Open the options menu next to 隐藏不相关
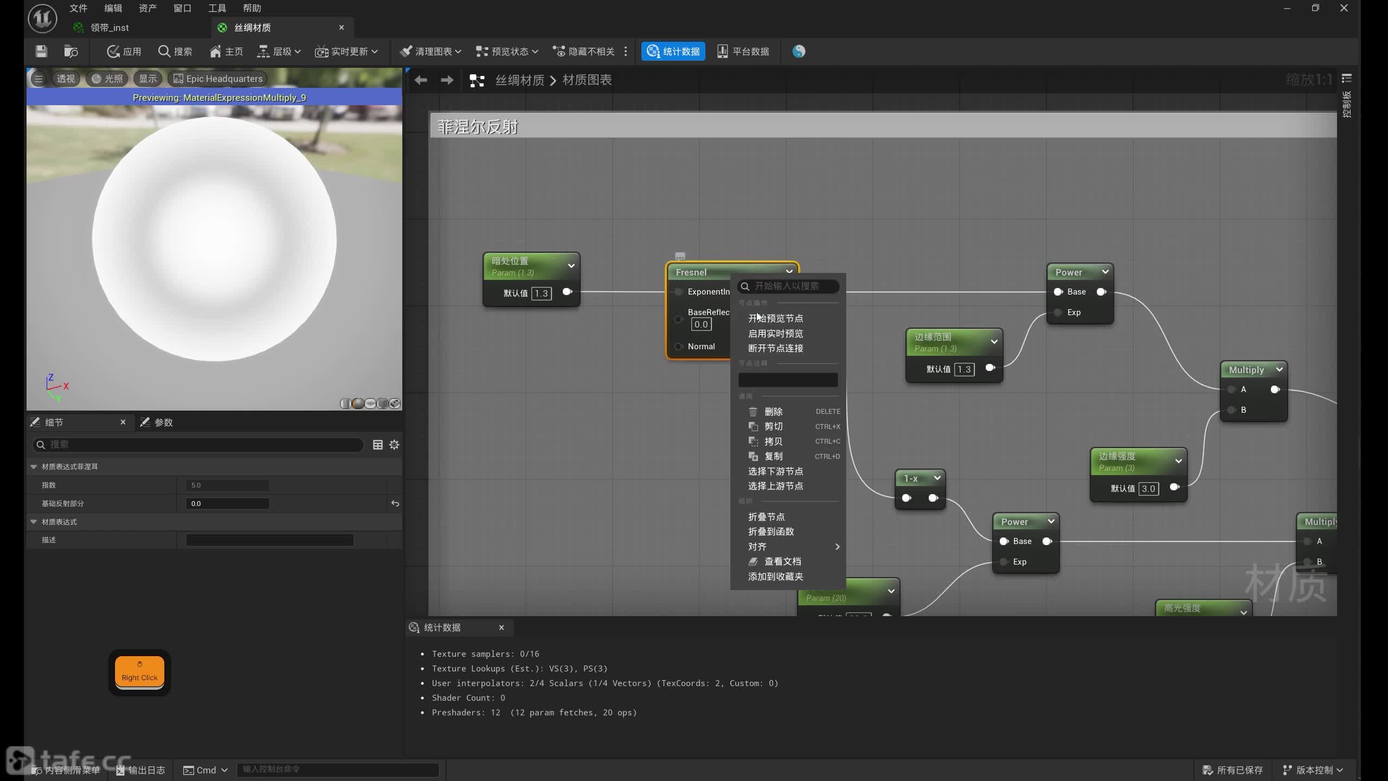 point(626,52)
